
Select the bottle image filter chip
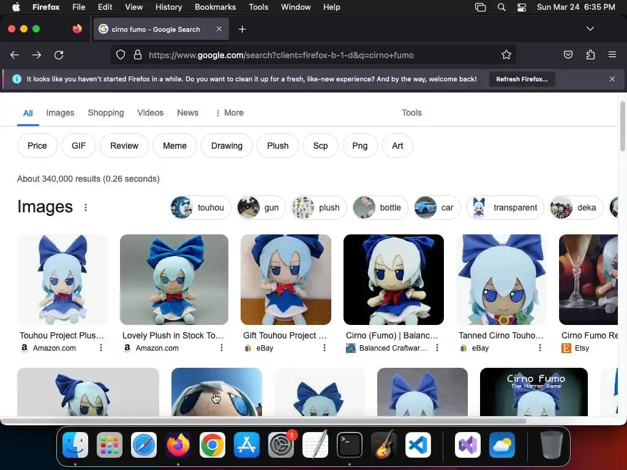coord(380,207)
